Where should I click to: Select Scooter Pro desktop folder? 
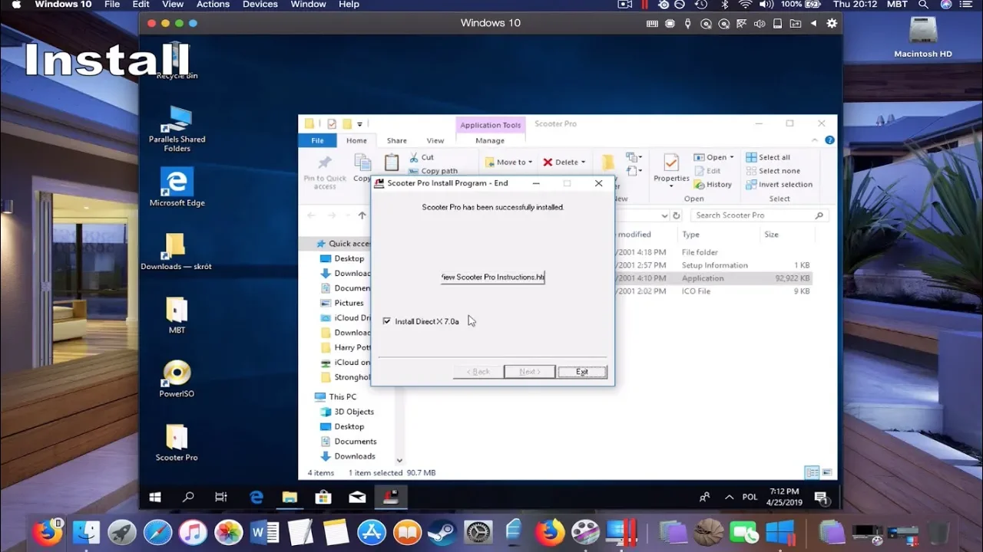pos(177,442)
